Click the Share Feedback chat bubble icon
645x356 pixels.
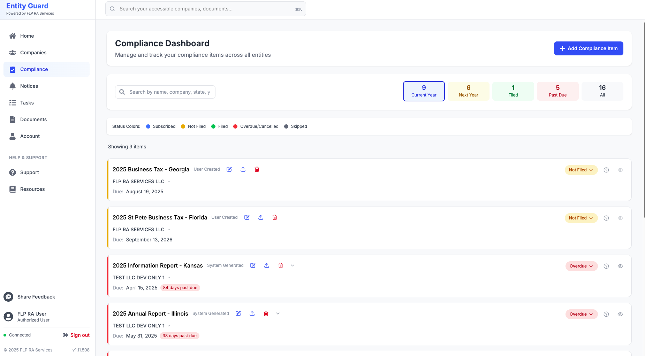pos(8,297)
